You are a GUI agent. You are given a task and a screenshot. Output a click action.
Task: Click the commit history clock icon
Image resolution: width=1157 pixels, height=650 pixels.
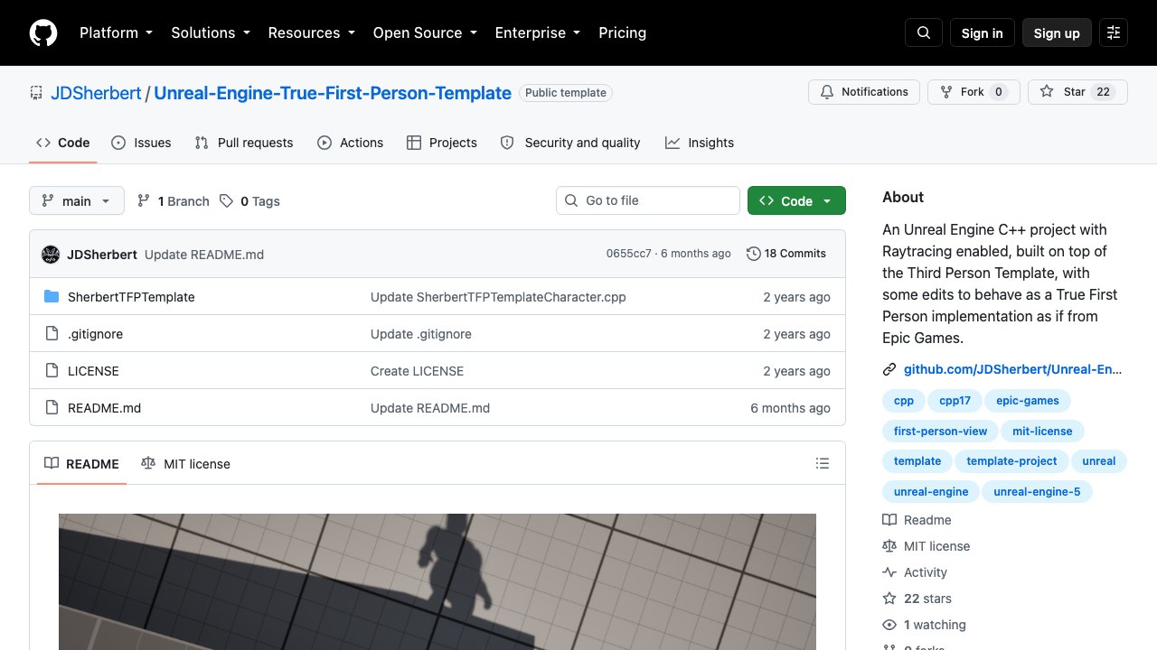coord(753,254)
